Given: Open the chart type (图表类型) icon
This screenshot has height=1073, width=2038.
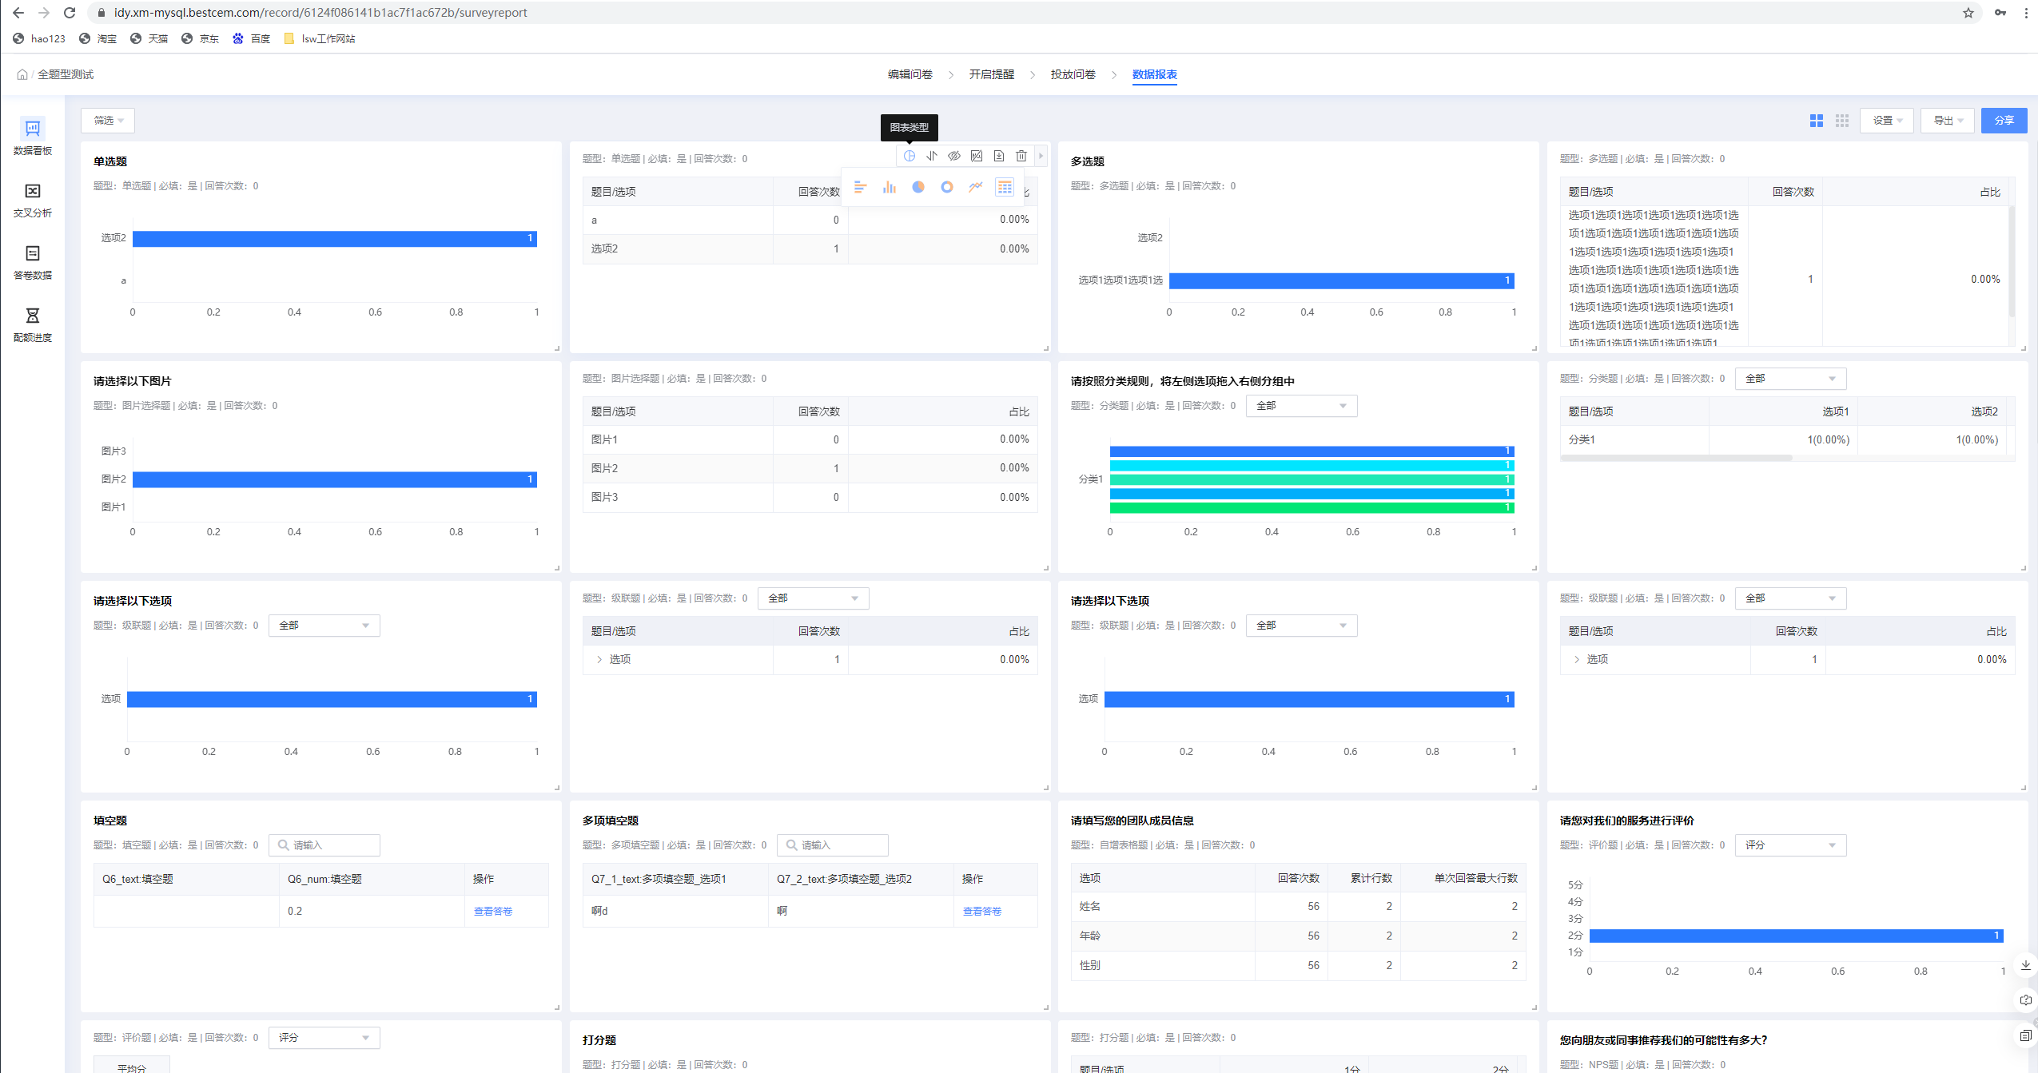Looking at the screenshot, I should tap(910, 156).
